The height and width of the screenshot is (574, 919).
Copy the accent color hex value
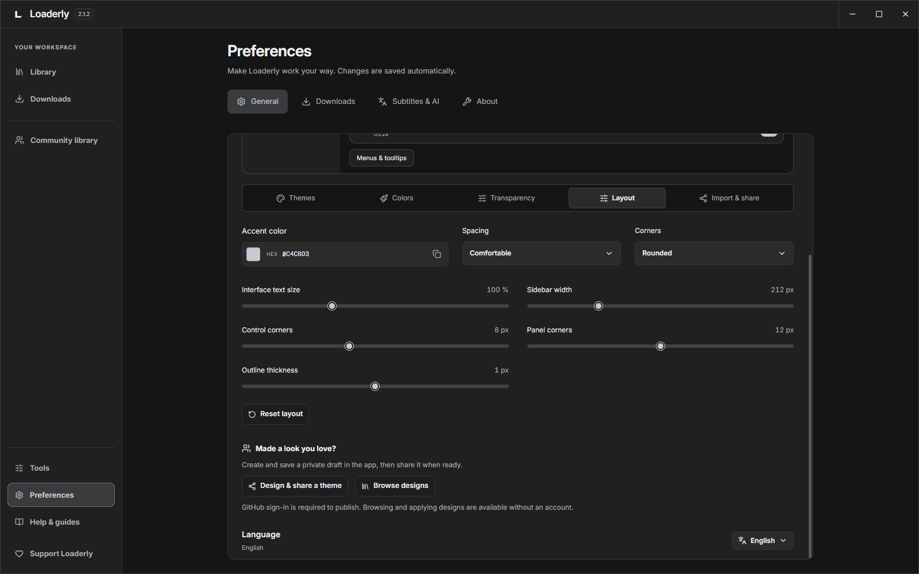point(437,254)
